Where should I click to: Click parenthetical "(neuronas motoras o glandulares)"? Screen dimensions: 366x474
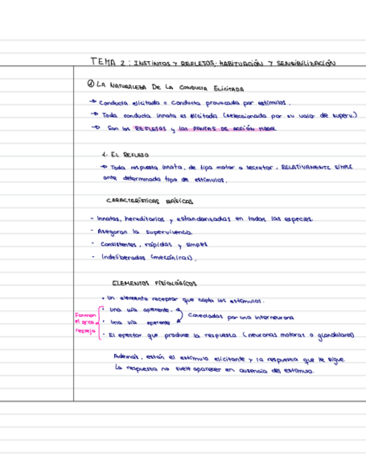point(298,335)
